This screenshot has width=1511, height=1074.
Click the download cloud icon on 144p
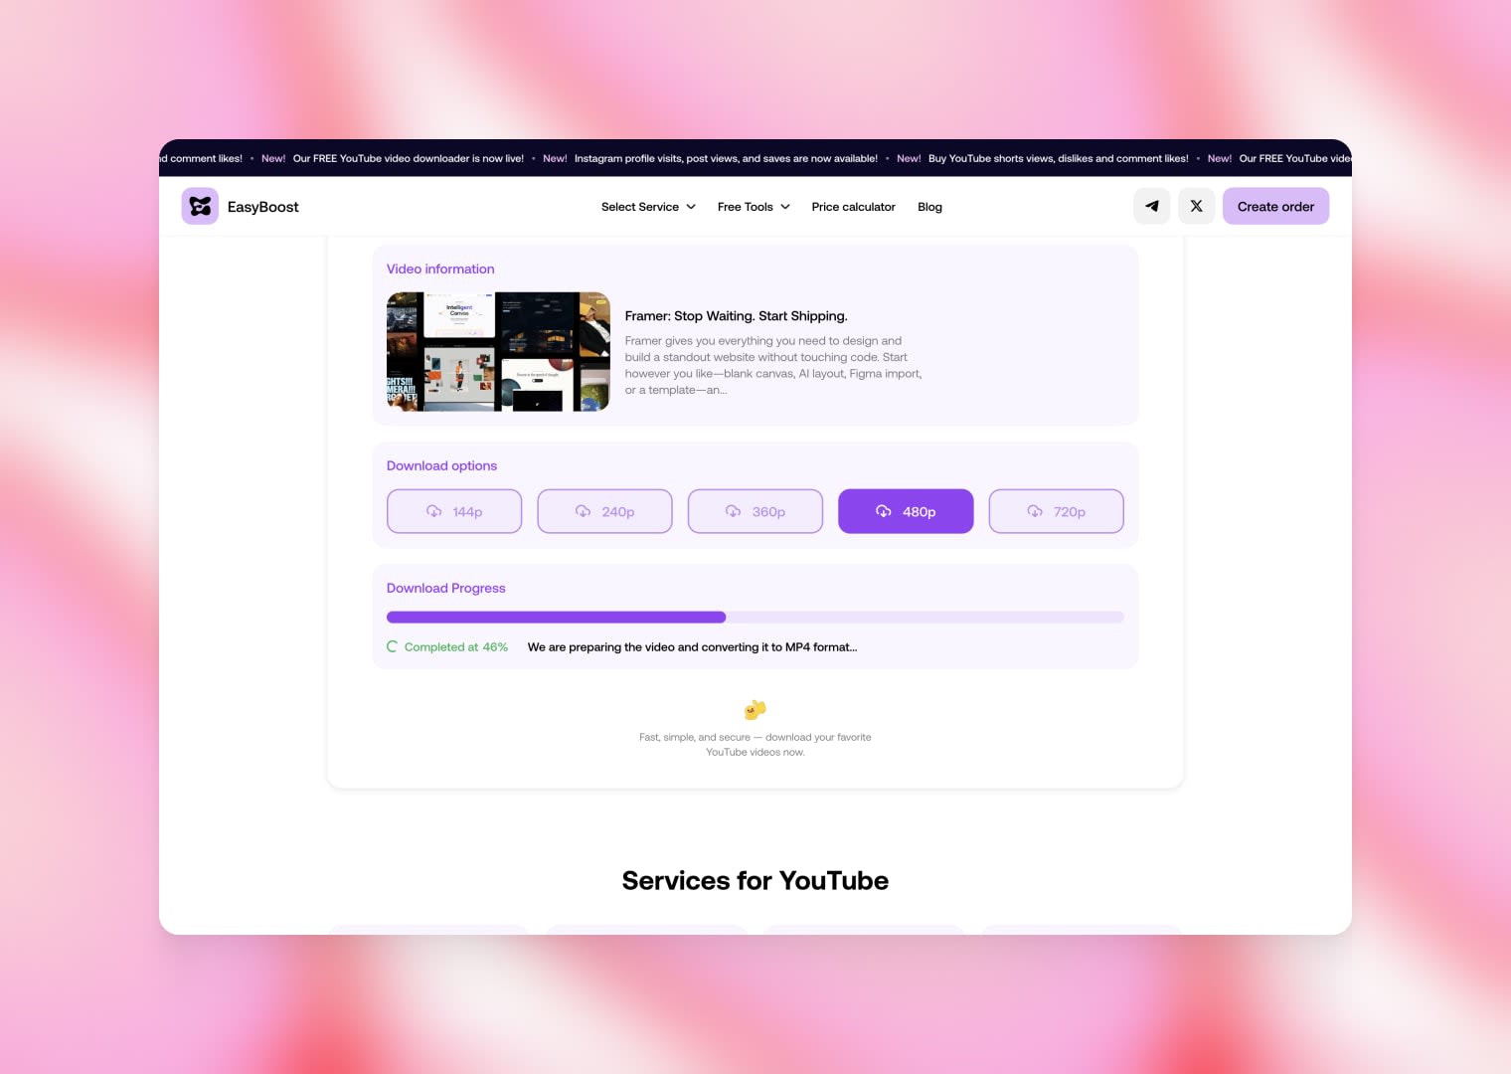click(433, 511)
